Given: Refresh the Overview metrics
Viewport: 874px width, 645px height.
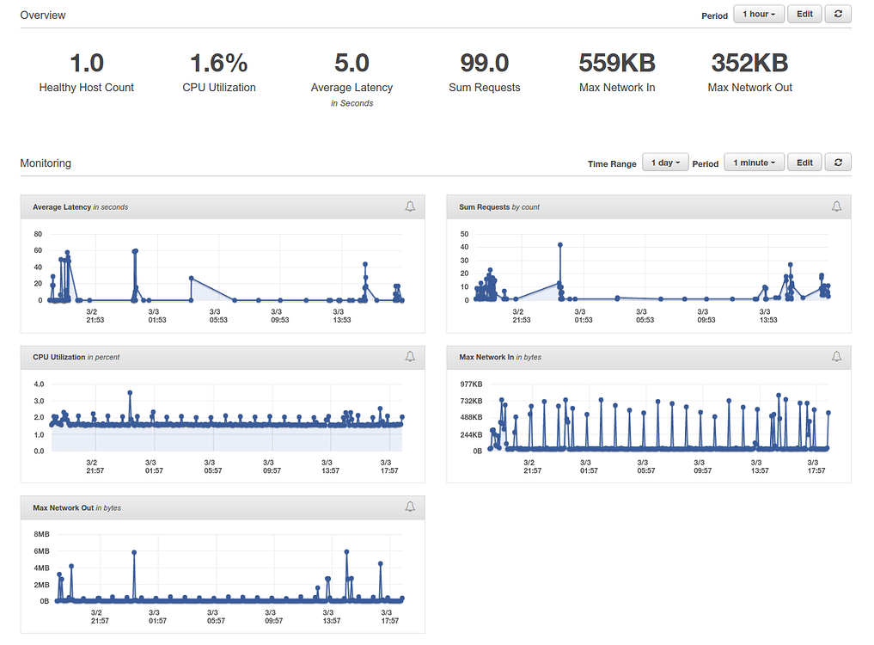Looking at the screenshot, I should (838, 14).
